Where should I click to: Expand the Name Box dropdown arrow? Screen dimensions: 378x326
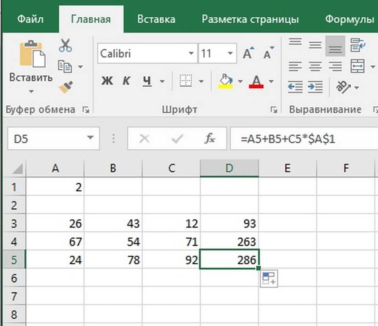click(90, 138)
